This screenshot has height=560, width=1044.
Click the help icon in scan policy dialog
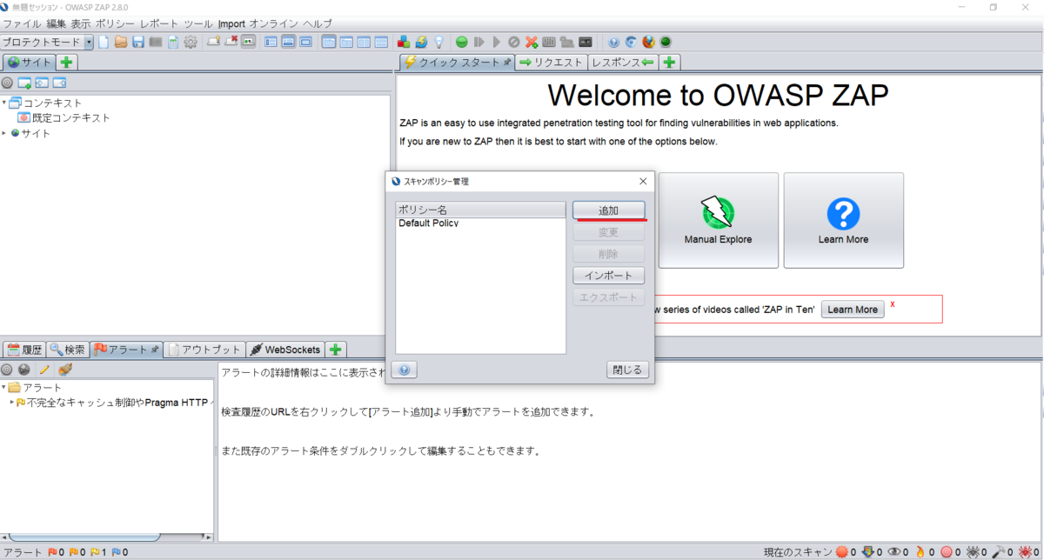[405, 370]
